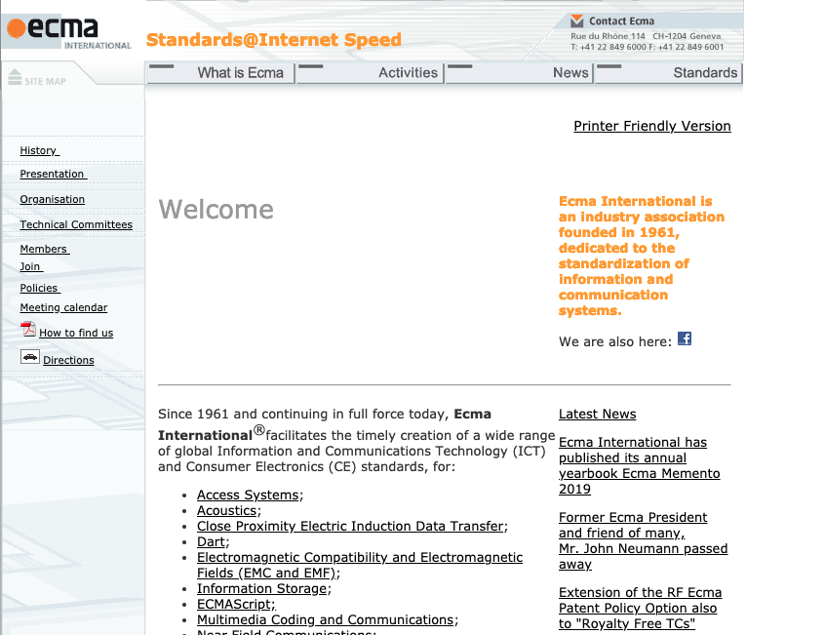Open Printer Friendly Version
The width and height of the screenshot is (825, 635).
[651, 126]
